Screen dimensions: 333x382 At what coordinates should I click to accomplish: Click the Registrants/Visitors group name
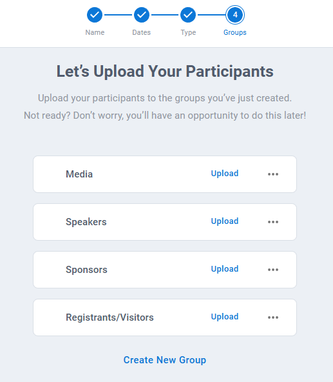point(109,317)
